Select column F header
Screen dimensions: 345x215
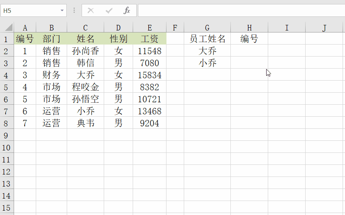click(x=175, y=28)
